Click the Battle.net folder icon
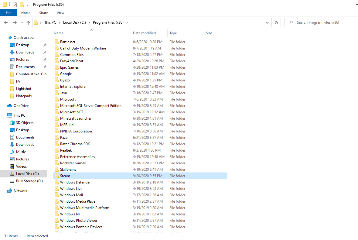Screen dimensions: 358x240 [x=56, y=42]
